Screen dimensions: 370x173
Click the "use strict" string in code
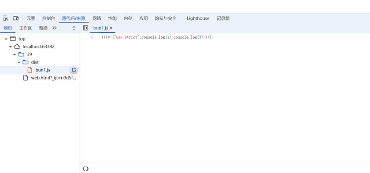pos(126,37)
